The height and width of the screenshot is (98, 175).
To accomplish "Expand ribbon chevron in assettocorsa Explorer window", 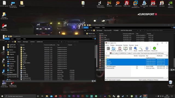I will (93, 39).
